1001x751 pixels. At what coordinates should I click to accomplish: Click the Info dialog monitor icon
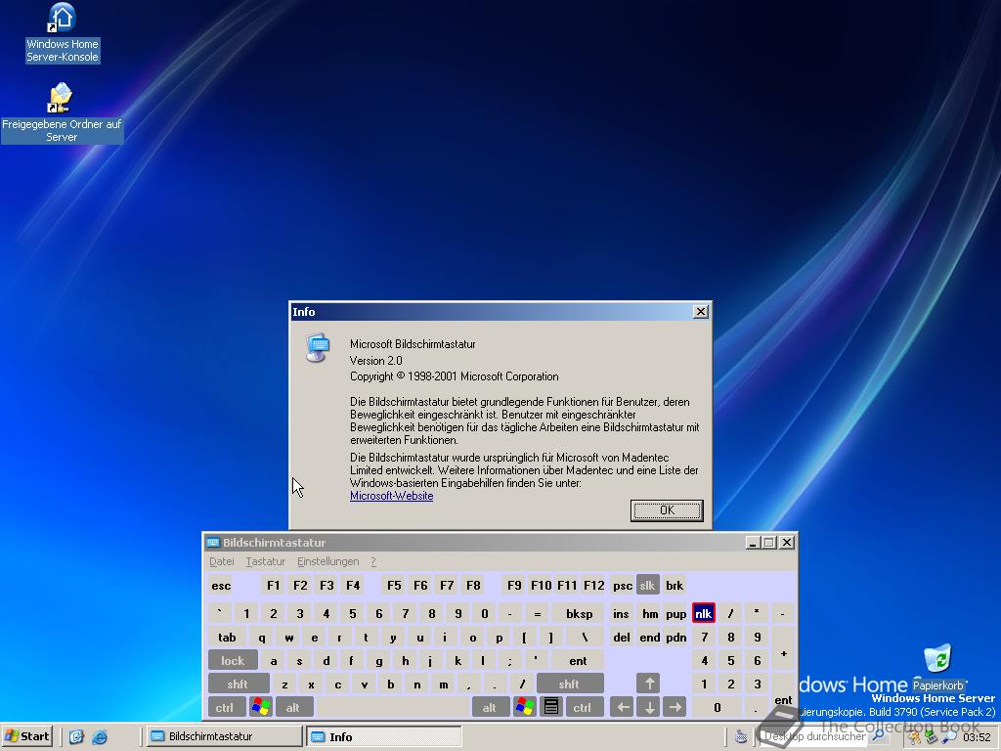pyautogui.click(x=318, y=347)
